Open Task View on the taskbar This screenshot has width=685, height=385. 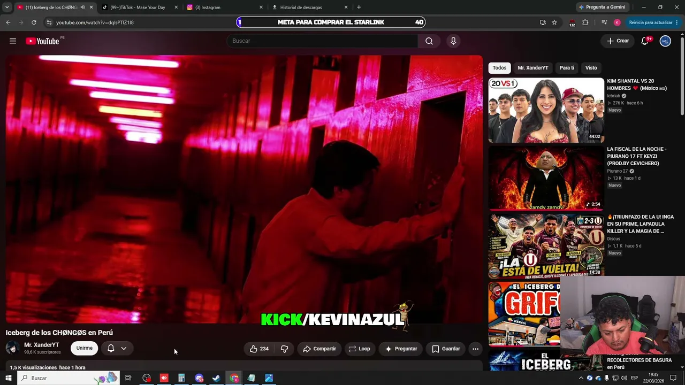pos(128,378)
